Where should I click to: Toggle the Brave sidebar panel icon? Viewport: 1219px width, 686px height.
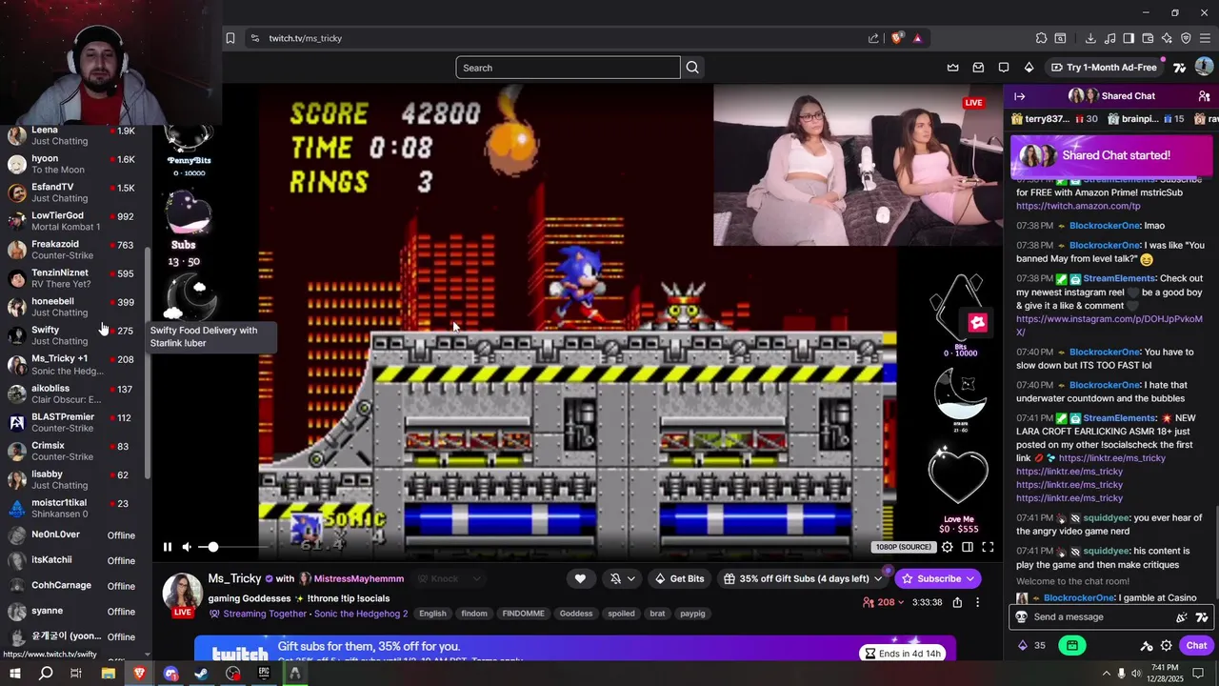pos(1129,38)
